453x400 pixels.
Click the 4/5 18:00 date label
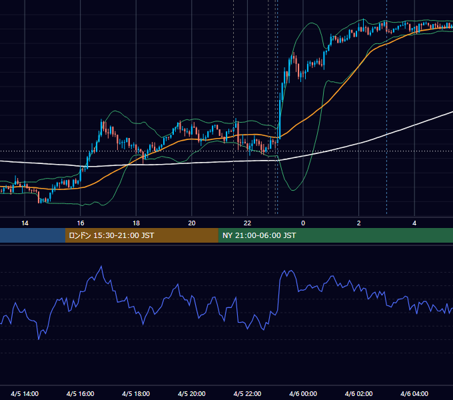click(136, 393)
